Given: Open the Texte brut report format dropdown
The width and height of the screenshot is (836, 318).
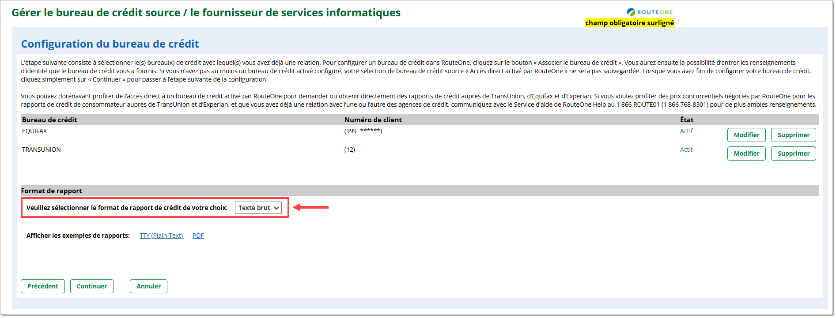Looking at the screenshot, I should [258, 208].
